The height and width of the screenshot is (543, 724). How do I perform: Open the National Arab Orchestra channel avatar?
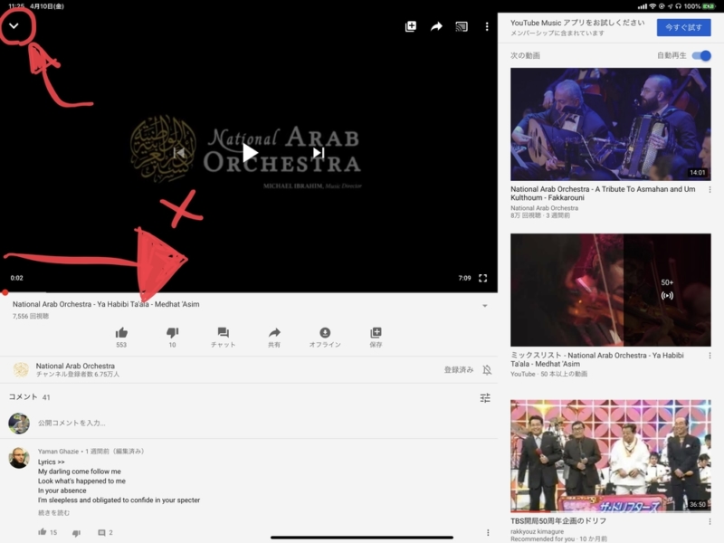click(21, 369)
